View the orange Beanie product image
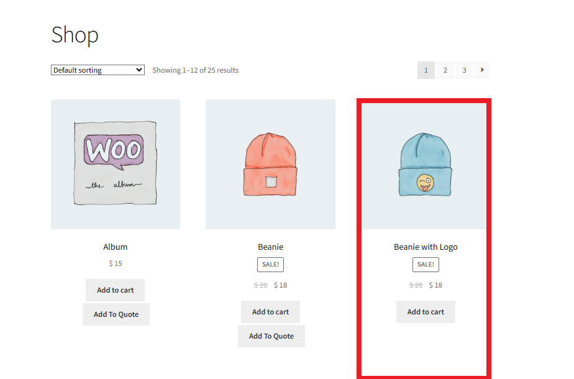Image resolution: width=574 pixels, height=379 pixels. click(270, 164)
